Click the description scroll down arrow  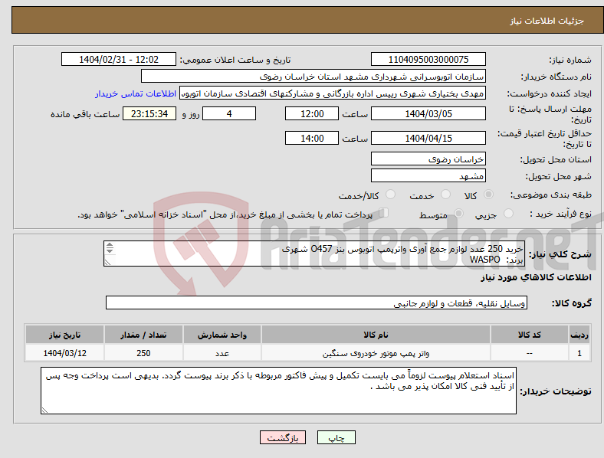[x=110, y=251]
